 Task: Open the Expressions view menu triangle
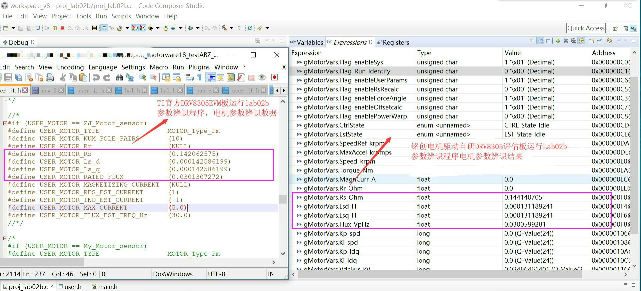pyautogui.click(x=619, y=40)
